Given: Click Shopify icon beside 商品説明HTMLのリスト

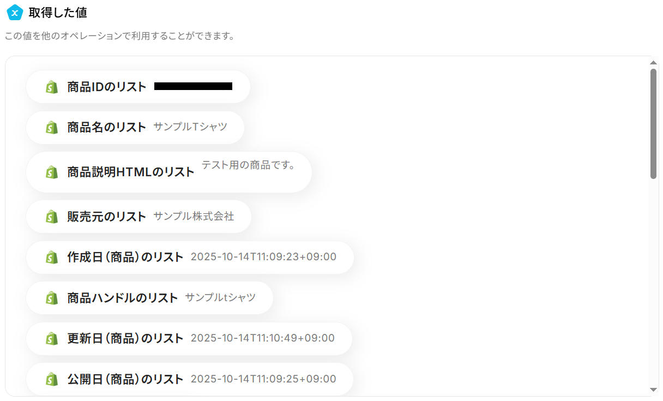Looking at the screenshot, I should (x=52, y=172).
